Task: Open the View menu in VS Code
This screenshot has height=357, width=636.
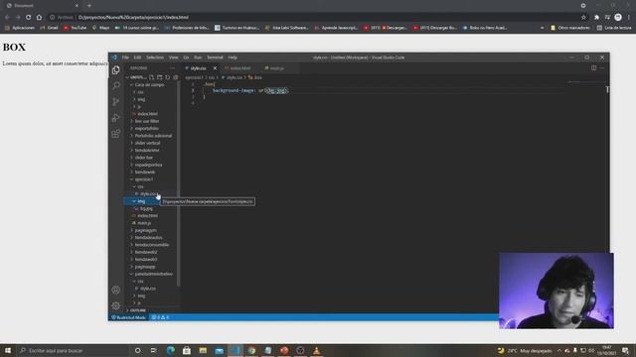Action: (x=173, y=58)
